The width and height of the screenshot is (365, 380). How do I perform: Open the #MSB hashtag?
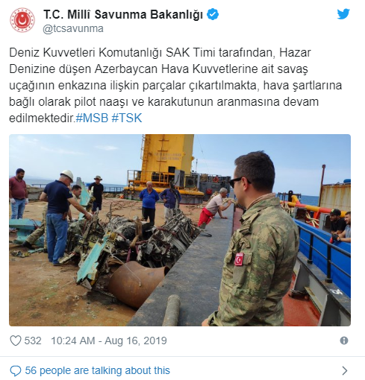pyautogui.click(x=92, y=118)
